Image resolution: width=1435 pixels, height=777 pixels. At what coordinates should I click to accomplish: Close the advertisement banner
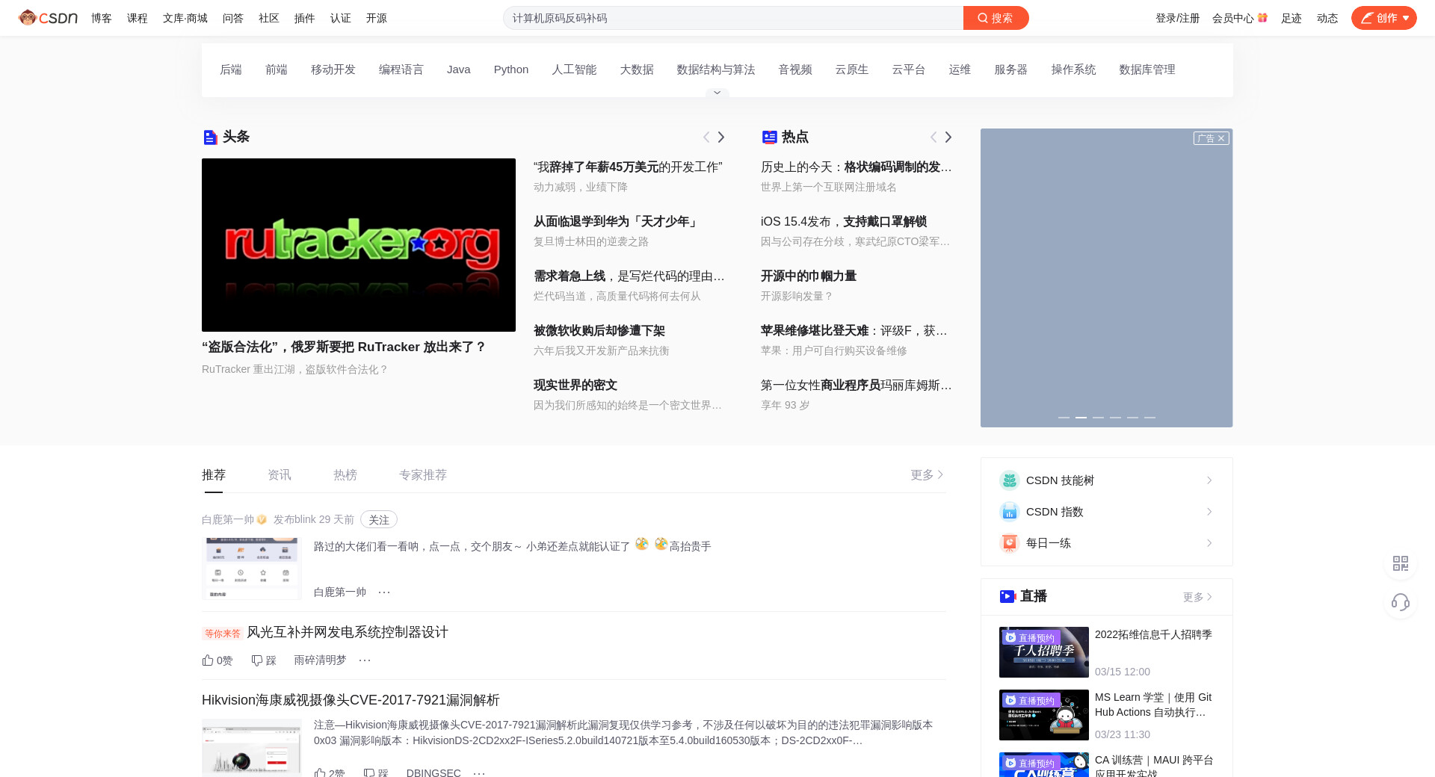[1221, 138]
